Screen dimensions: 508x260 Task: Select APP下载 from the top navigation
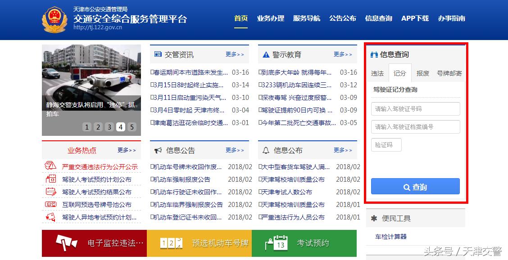[x=415, y=18]
